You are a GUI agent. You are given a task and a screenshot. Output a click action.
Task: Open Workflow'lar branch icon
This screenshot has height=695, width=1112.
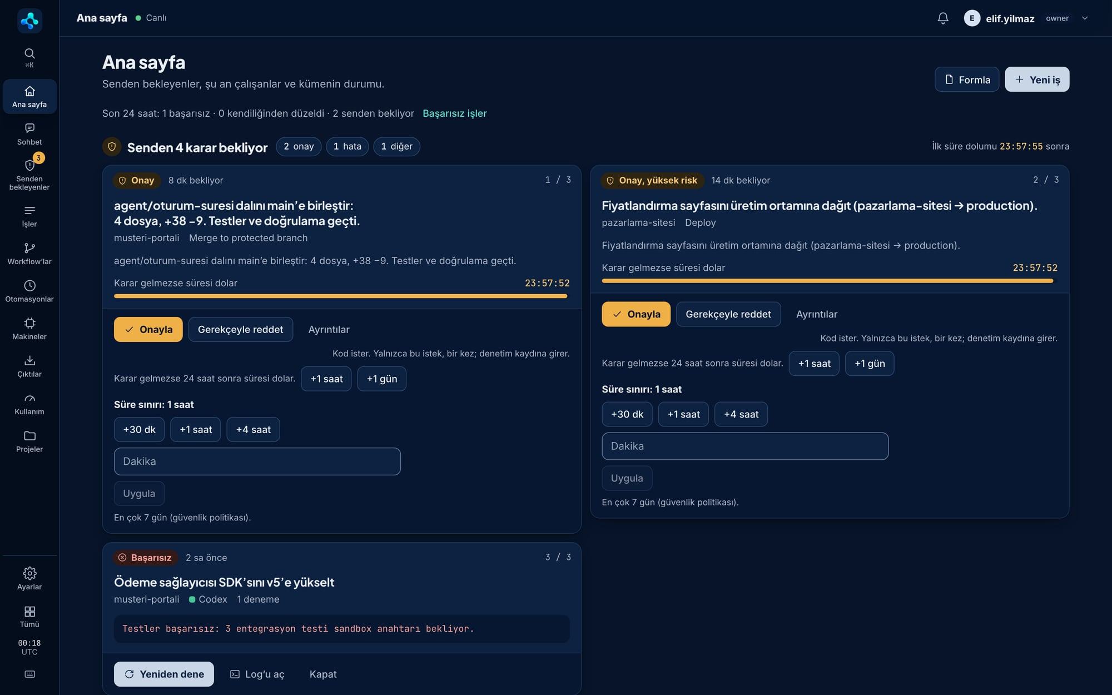[x=29, y=248]
